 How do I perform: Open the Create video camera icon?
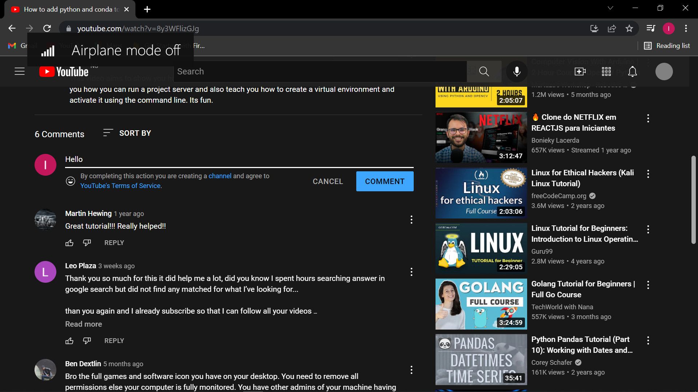580,72
